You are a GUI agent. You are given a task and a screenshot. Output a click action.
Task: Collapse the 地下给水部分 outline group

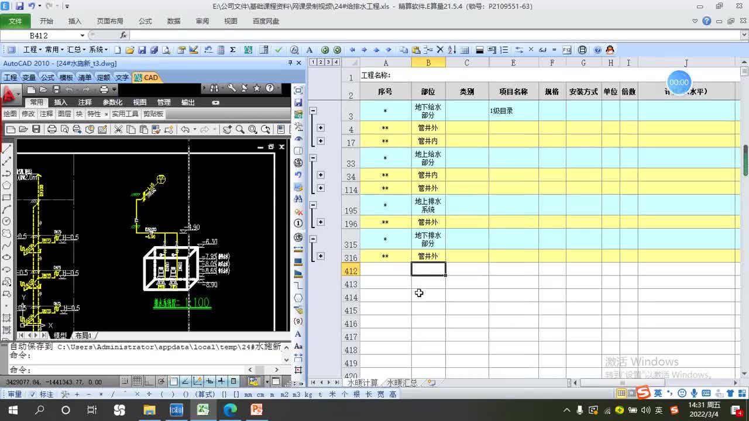pyautogui.click(x=313, y=111)
